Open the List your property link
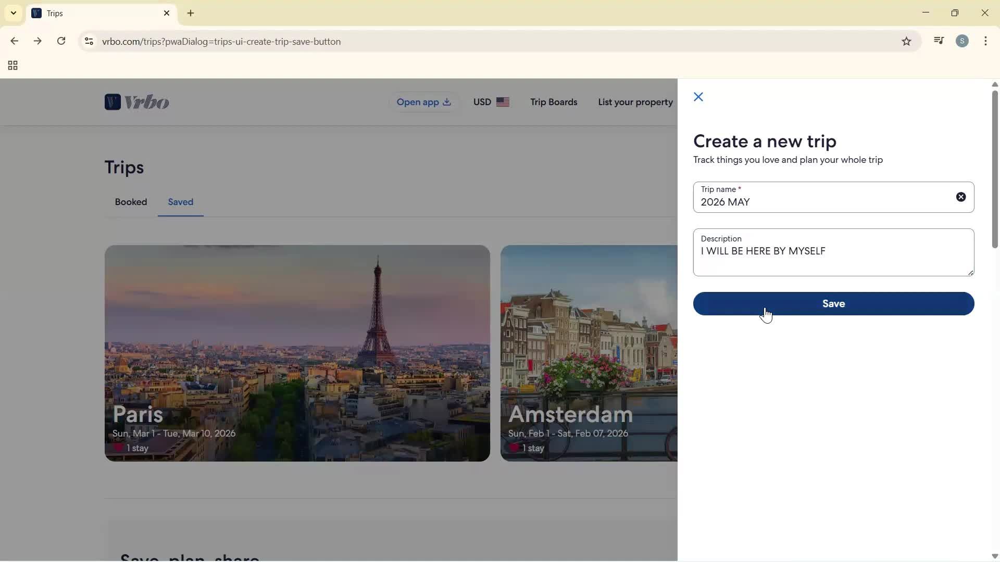Screen dimensions: 1000x562 [635, 102]
